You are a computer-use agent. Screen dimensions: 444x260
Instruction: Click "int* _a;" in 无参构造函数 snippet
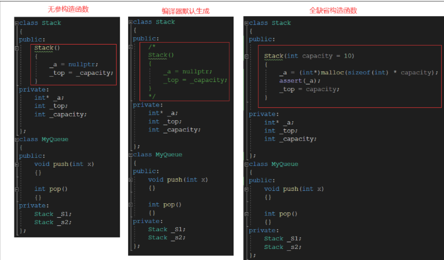coord(49,98)
